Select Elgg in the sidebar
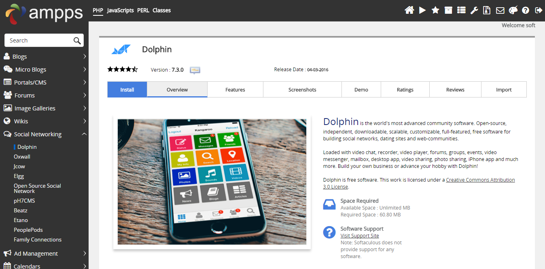545x269 pixels. pyautogui.click(x=19, y=176)
